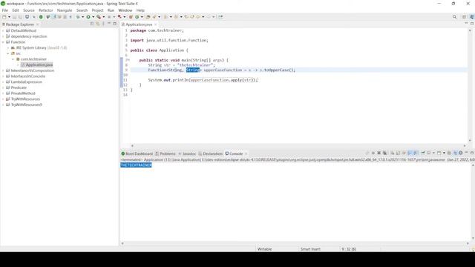
Task: Minimize the Console panel
Action: [x=466, y=153]
